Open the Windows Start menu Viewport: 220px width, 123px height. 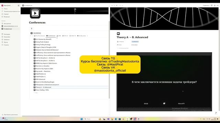[81, 119]
